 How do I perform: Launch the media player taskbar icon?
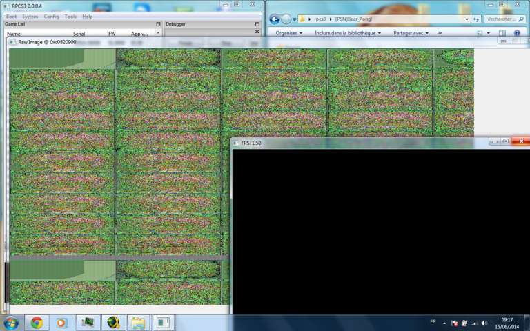[61, 322]
